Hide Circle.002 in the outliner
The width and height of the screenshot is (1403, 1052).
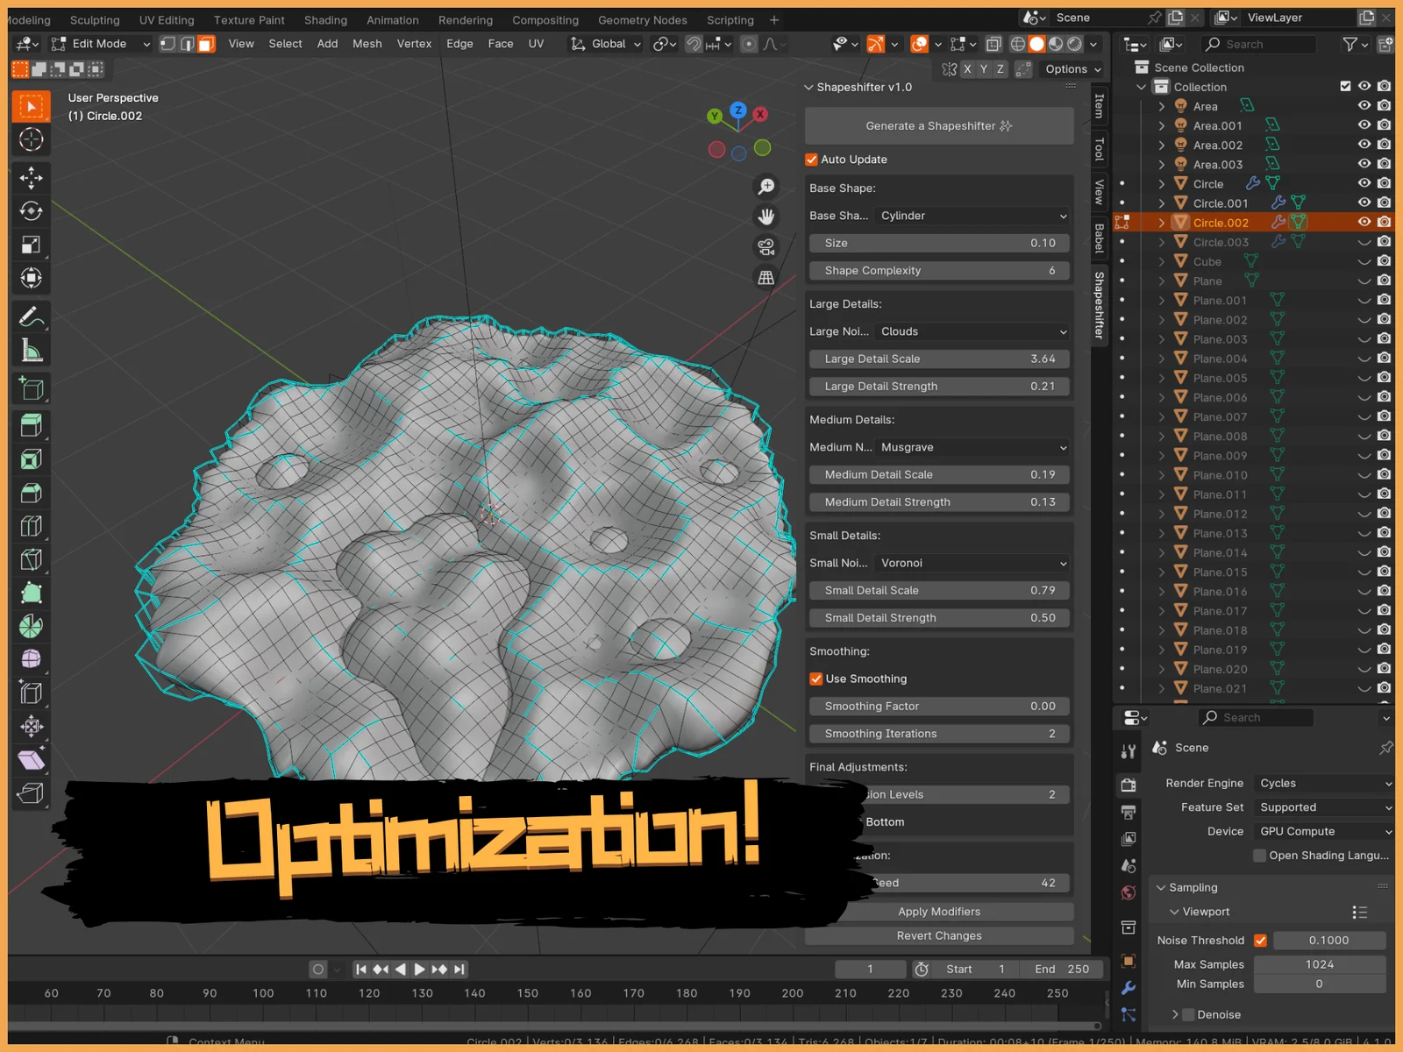pyautogui.click(x=1364, y=222)
